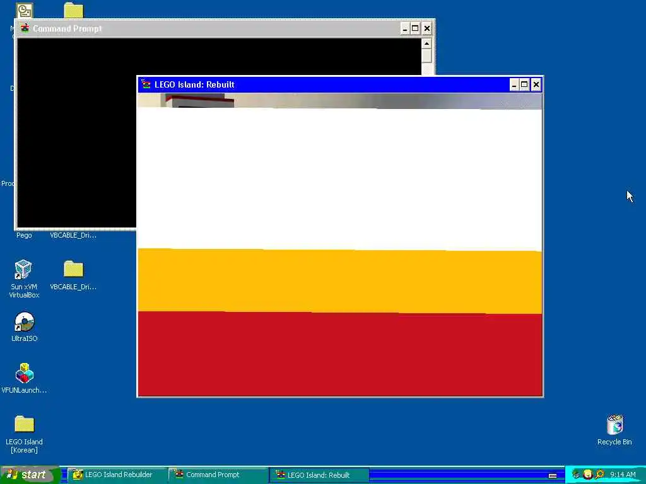Open the UltraISO desktop shortcut
646x484 pixels.
click(x=24, y=327)
